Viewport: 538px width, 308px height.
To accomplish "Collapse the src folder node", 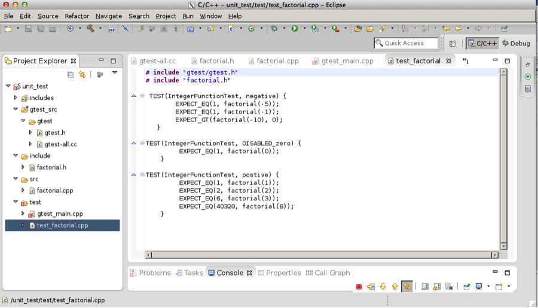I will tap(16, 179).
